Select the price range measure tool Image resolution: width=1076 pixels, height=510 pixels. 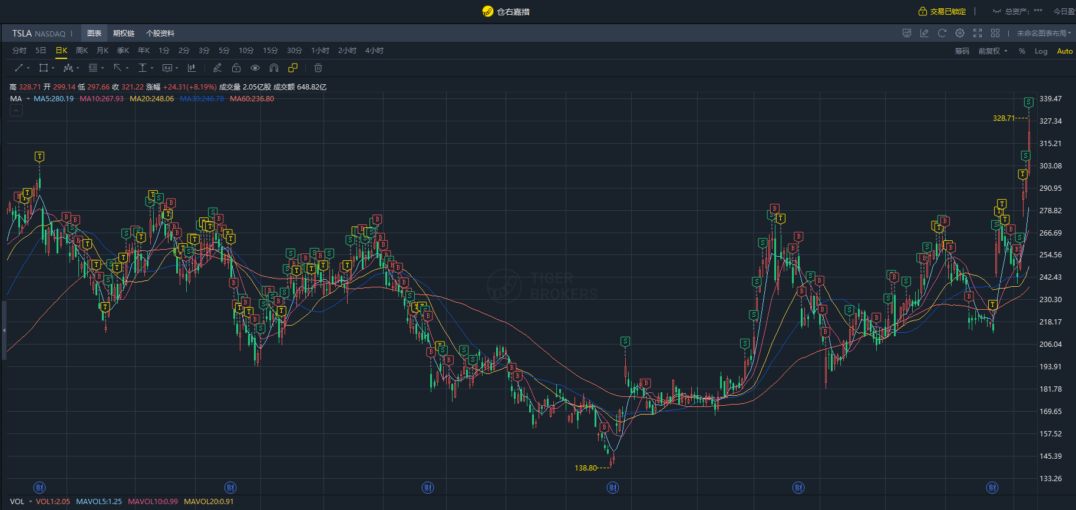pos(142,68)
